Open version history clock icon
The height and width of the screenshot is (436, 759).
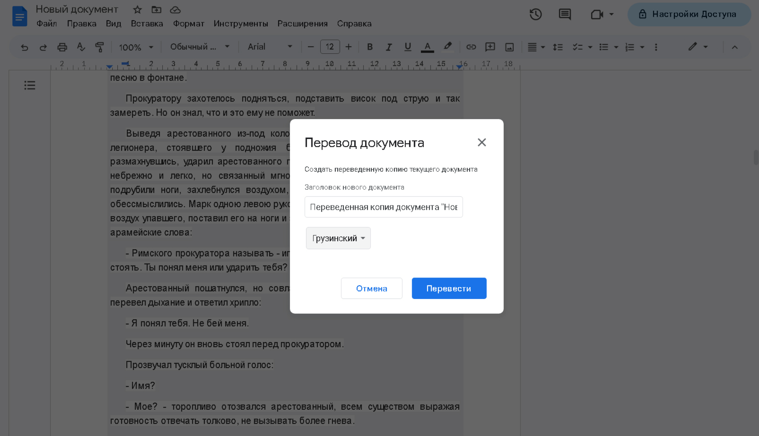535,14
